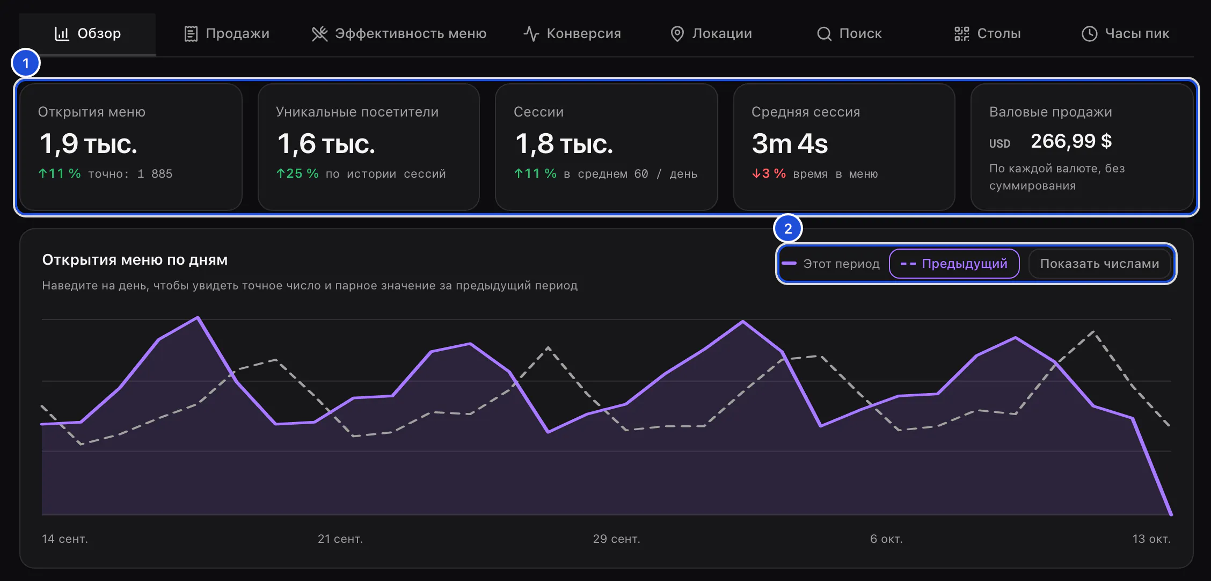The width and height of the screenshot is (1211, 581).
Task: Click the Средняя сессия card
Action: coord(844,147)
